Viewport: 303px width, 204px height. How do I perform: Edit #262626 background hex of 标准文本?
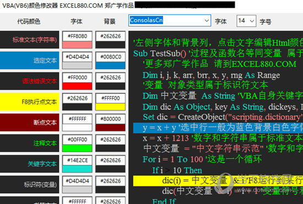(111, 36)
